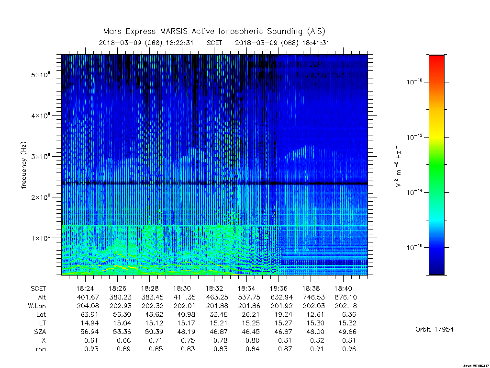The width and height of the screenshot is (490, 368).
Task: Click altitude value 380.23
Action: (120, 297)
